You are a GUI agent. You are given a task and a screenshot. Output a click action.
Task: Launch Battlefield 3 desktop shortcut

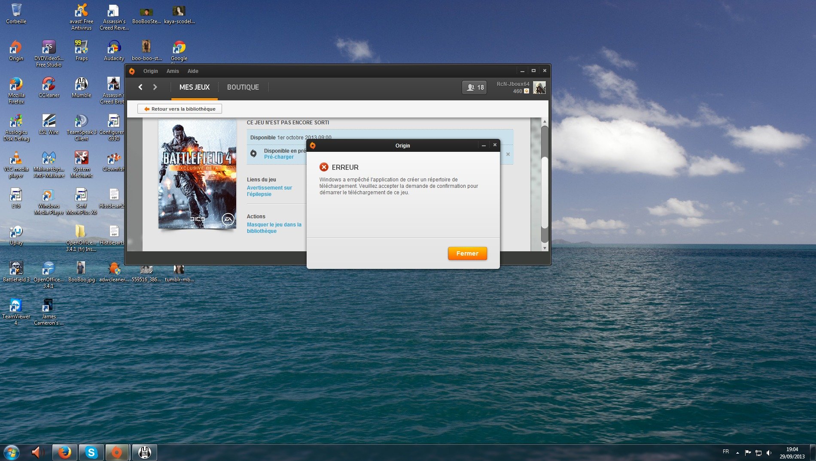click(x=16, y=272)
